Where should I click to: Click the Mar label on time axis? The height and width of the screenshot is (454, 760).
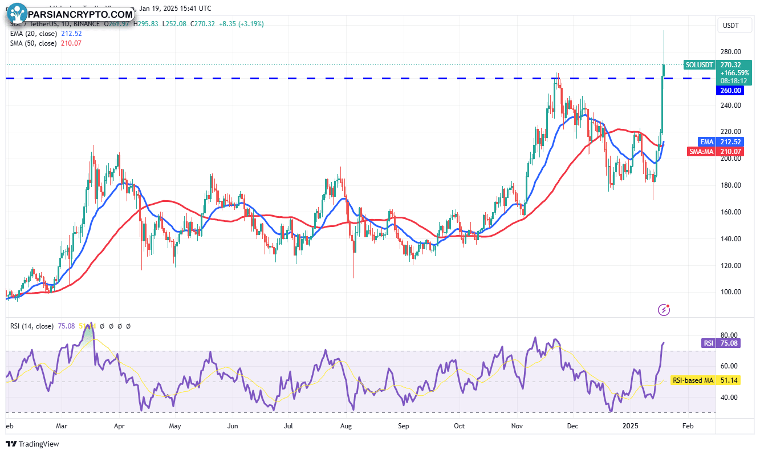tap(62, 425)
